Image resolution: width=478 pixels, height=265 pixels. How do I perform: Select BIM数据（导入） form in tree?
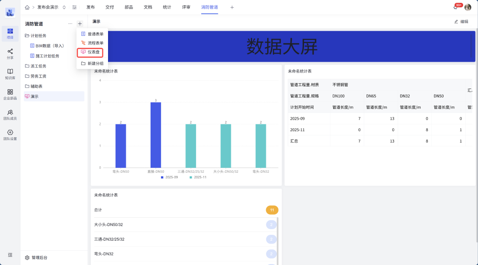point(49,46)
